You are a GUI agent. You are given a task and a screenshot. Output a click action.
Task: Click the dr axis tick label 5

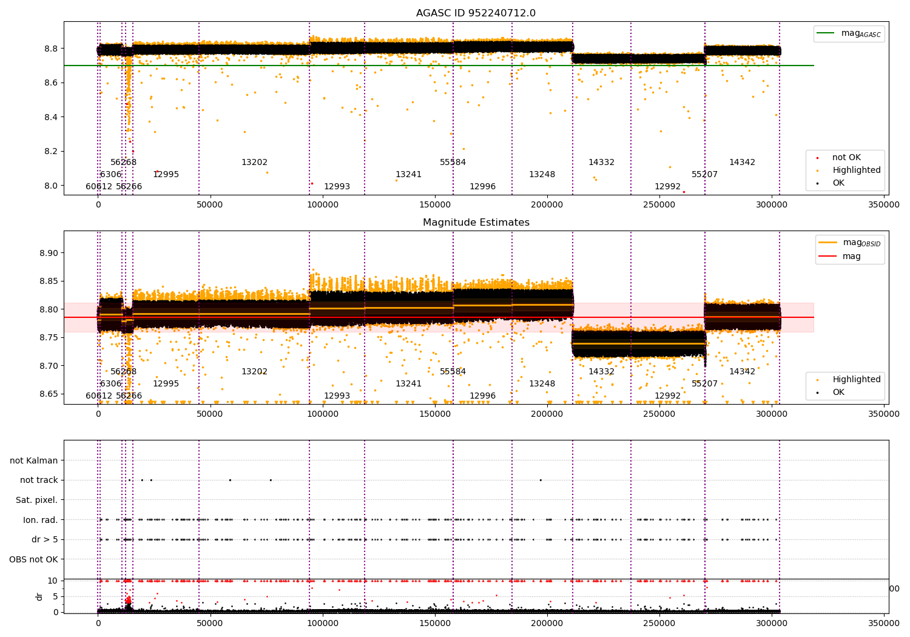coord(56,596)
